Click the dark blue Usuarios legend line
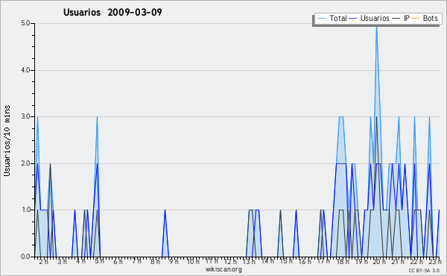Viewport: 447px width, 276px height. point(353,18)
